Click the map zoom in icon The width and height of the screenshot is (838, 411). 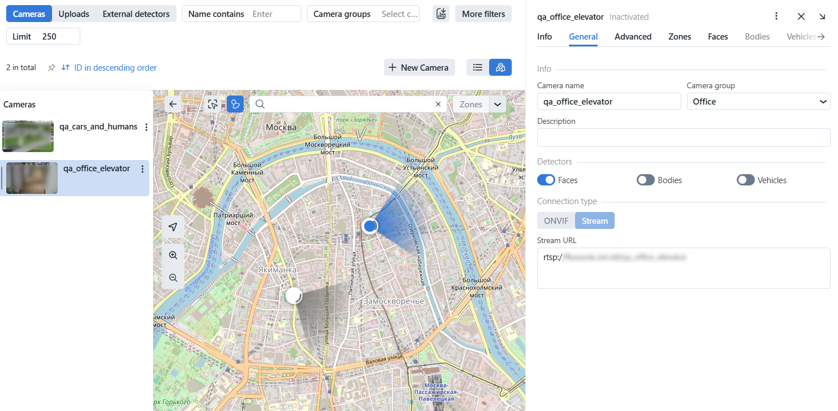(173, 255)
